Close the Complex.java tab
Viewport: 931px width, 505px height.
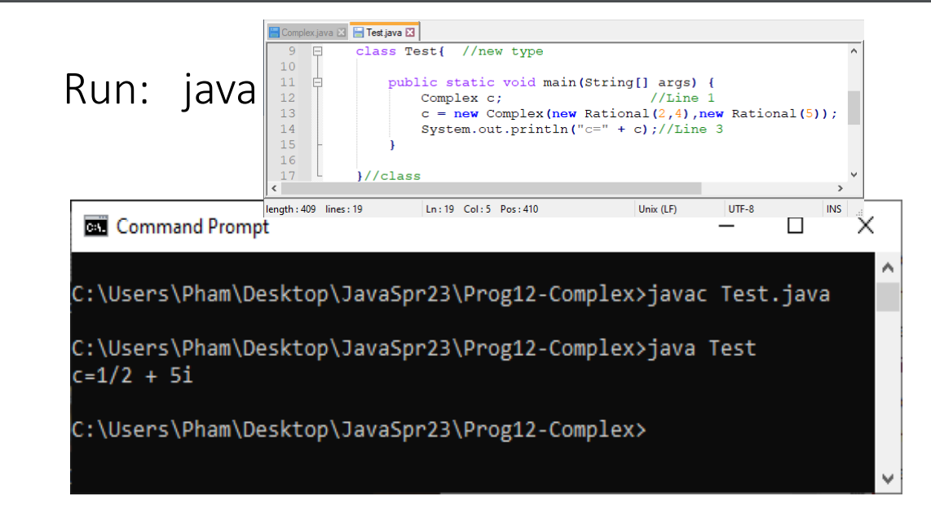342,32
